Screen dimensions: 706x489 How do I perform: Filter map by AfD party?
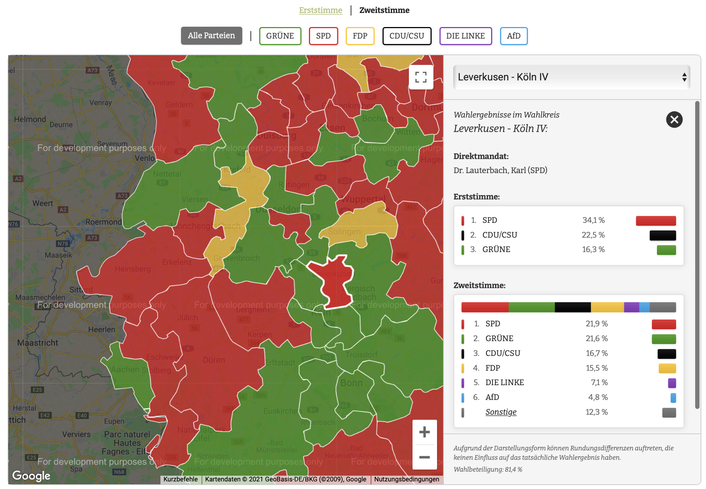click(513, 36)
